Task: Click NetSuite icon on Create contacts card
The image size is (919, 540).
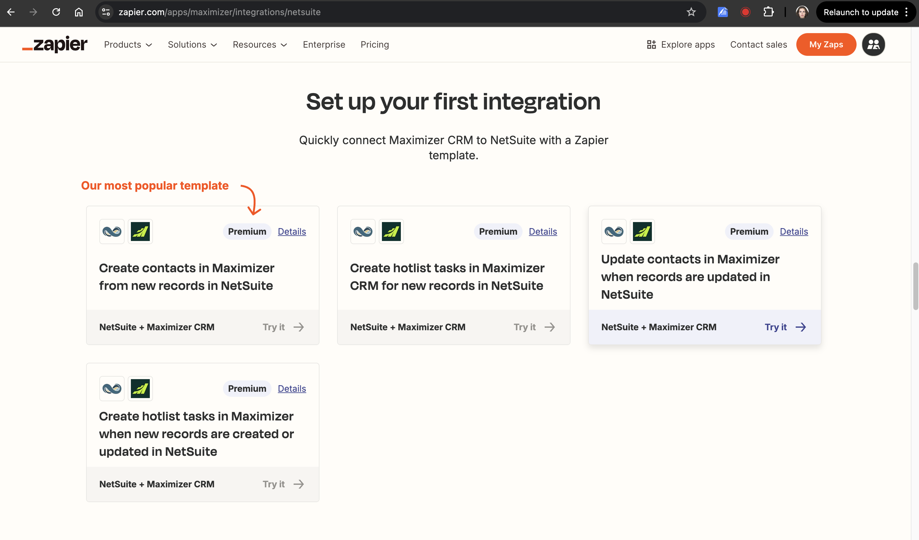Action: [x=112, y=232]
